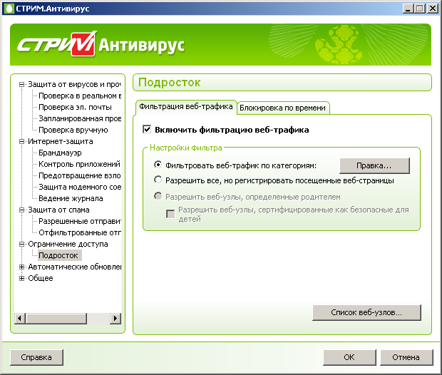Screen dimensions: 442x375
Task: Open Защита модемного соединения item
Action: (80, 187)
